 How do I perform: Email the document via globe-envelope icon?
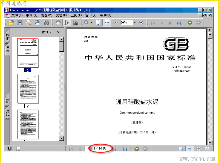tap(38, 23)
